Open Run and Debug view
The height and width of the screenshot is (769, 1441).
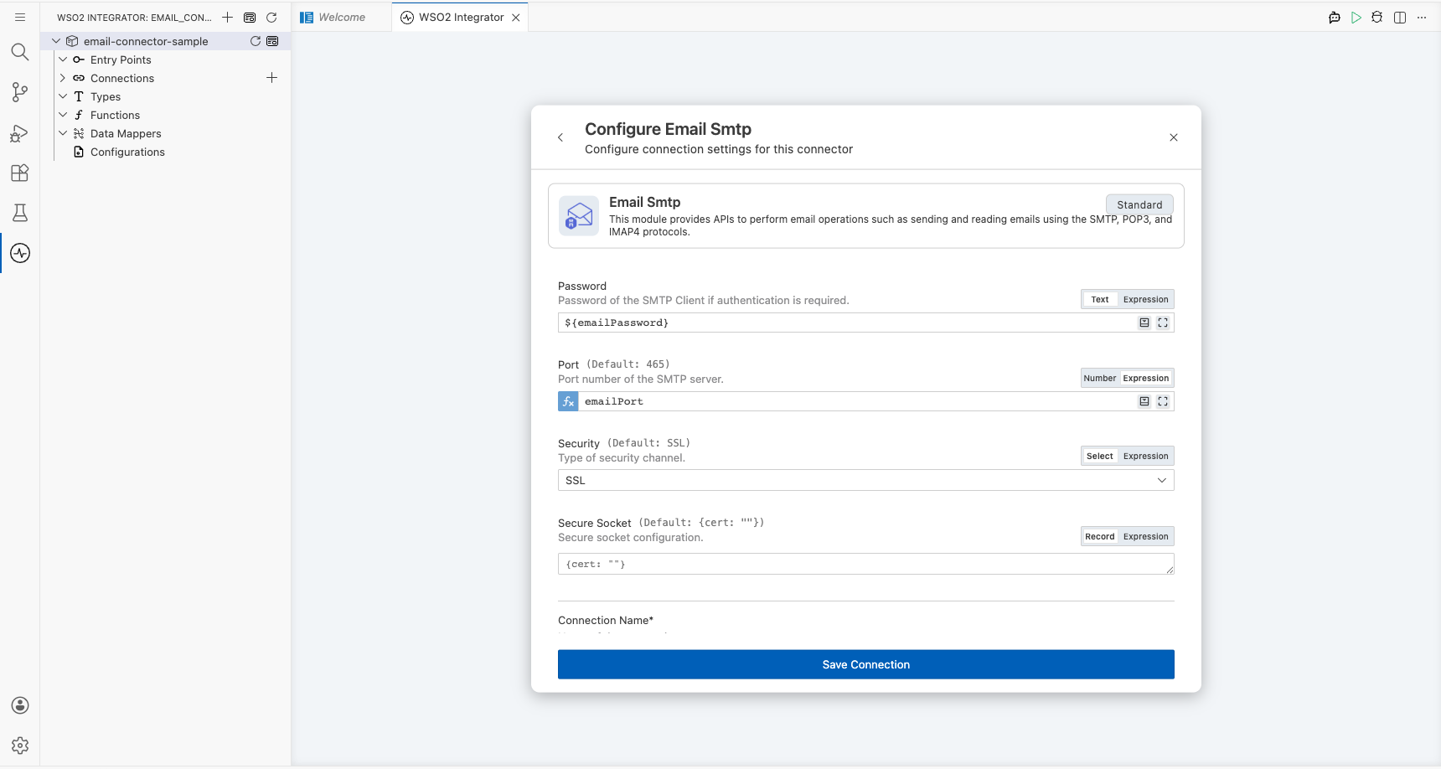coord(20,132)
